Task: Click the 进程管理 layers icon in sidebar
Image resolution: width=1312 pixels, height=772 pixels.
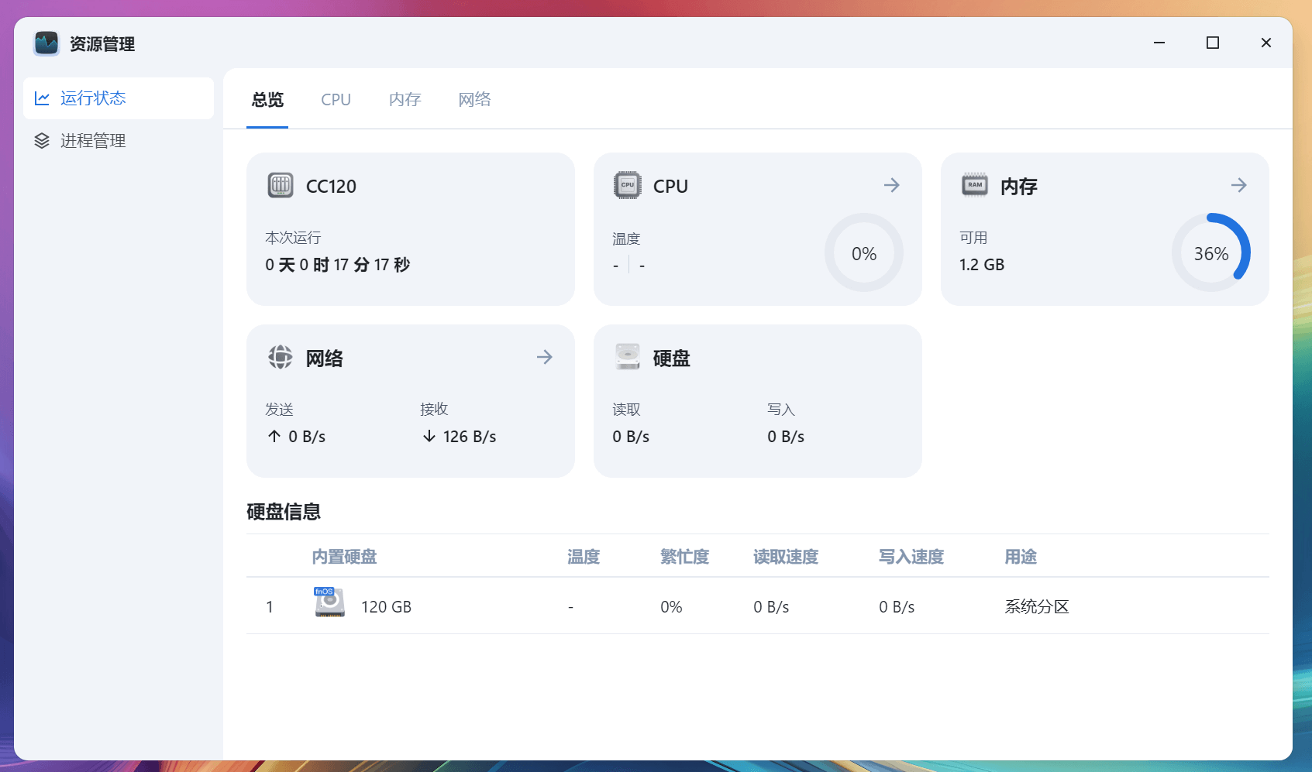Action: coord(43,140)
